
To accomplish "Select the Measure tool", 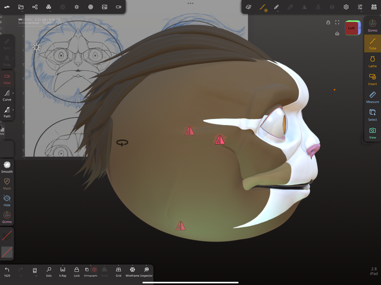I will click(372, 97).
